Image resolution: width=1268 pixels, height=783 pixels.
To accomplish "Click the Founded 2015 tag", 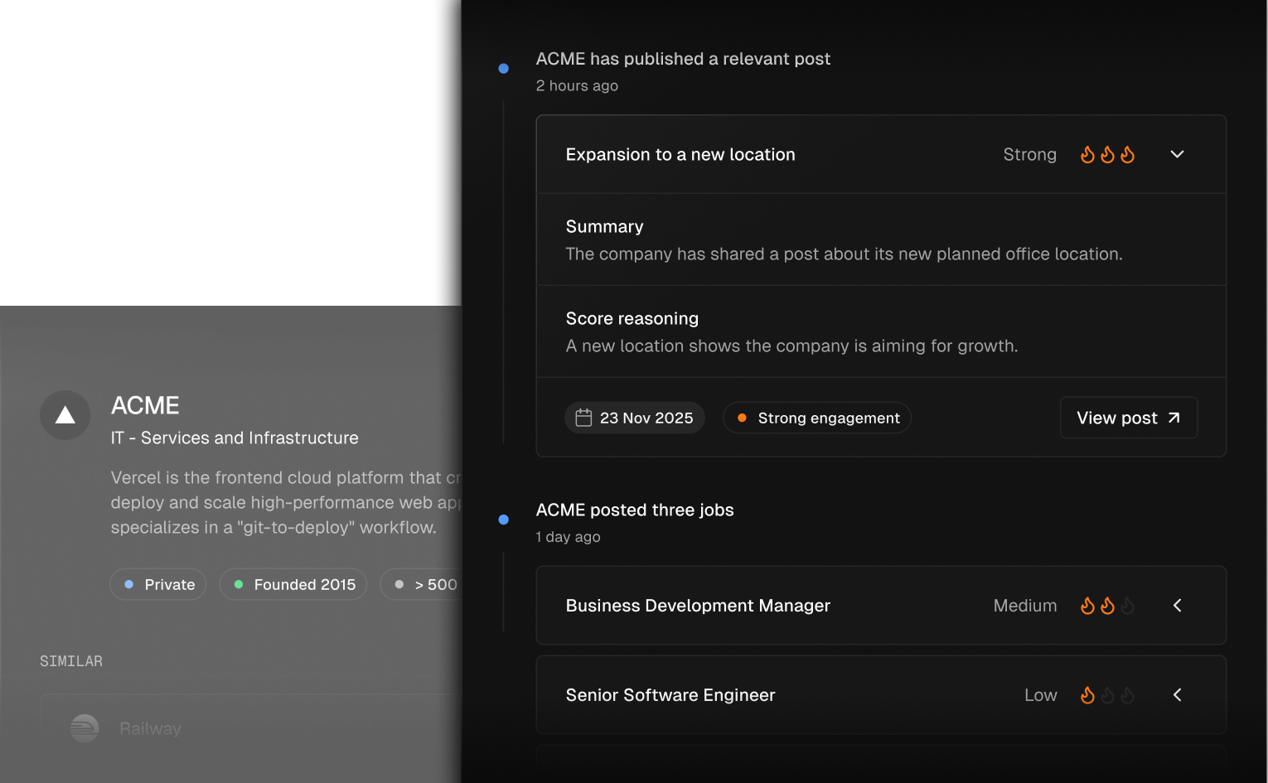I will tap(293, 584).
